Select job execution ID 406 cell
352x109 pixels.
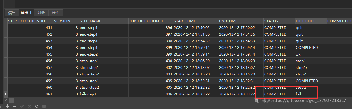point(151,94)
